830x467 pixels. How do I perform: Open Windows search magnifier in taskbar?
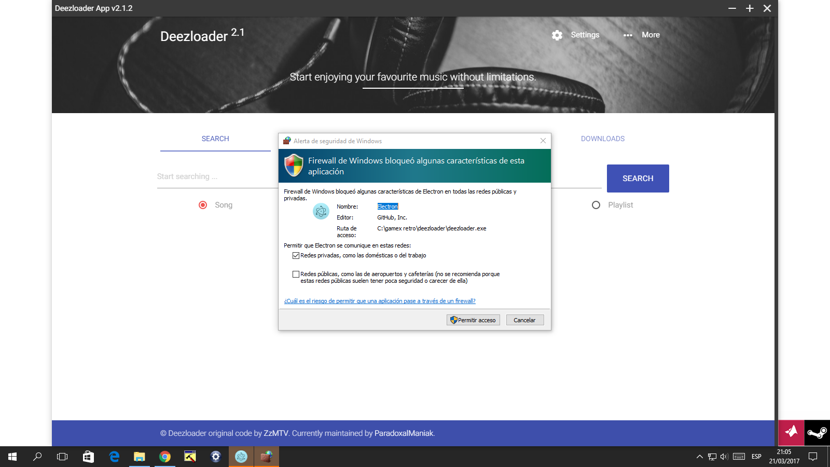37,457
